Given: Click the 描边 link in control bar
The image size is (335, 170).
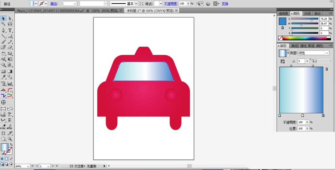Looking at the screenshot, I should (54, 4).
